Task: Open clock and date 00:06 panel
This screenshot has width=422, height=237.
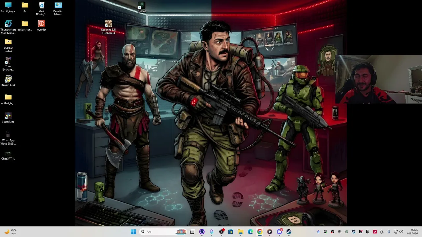Action: (412, 232)
